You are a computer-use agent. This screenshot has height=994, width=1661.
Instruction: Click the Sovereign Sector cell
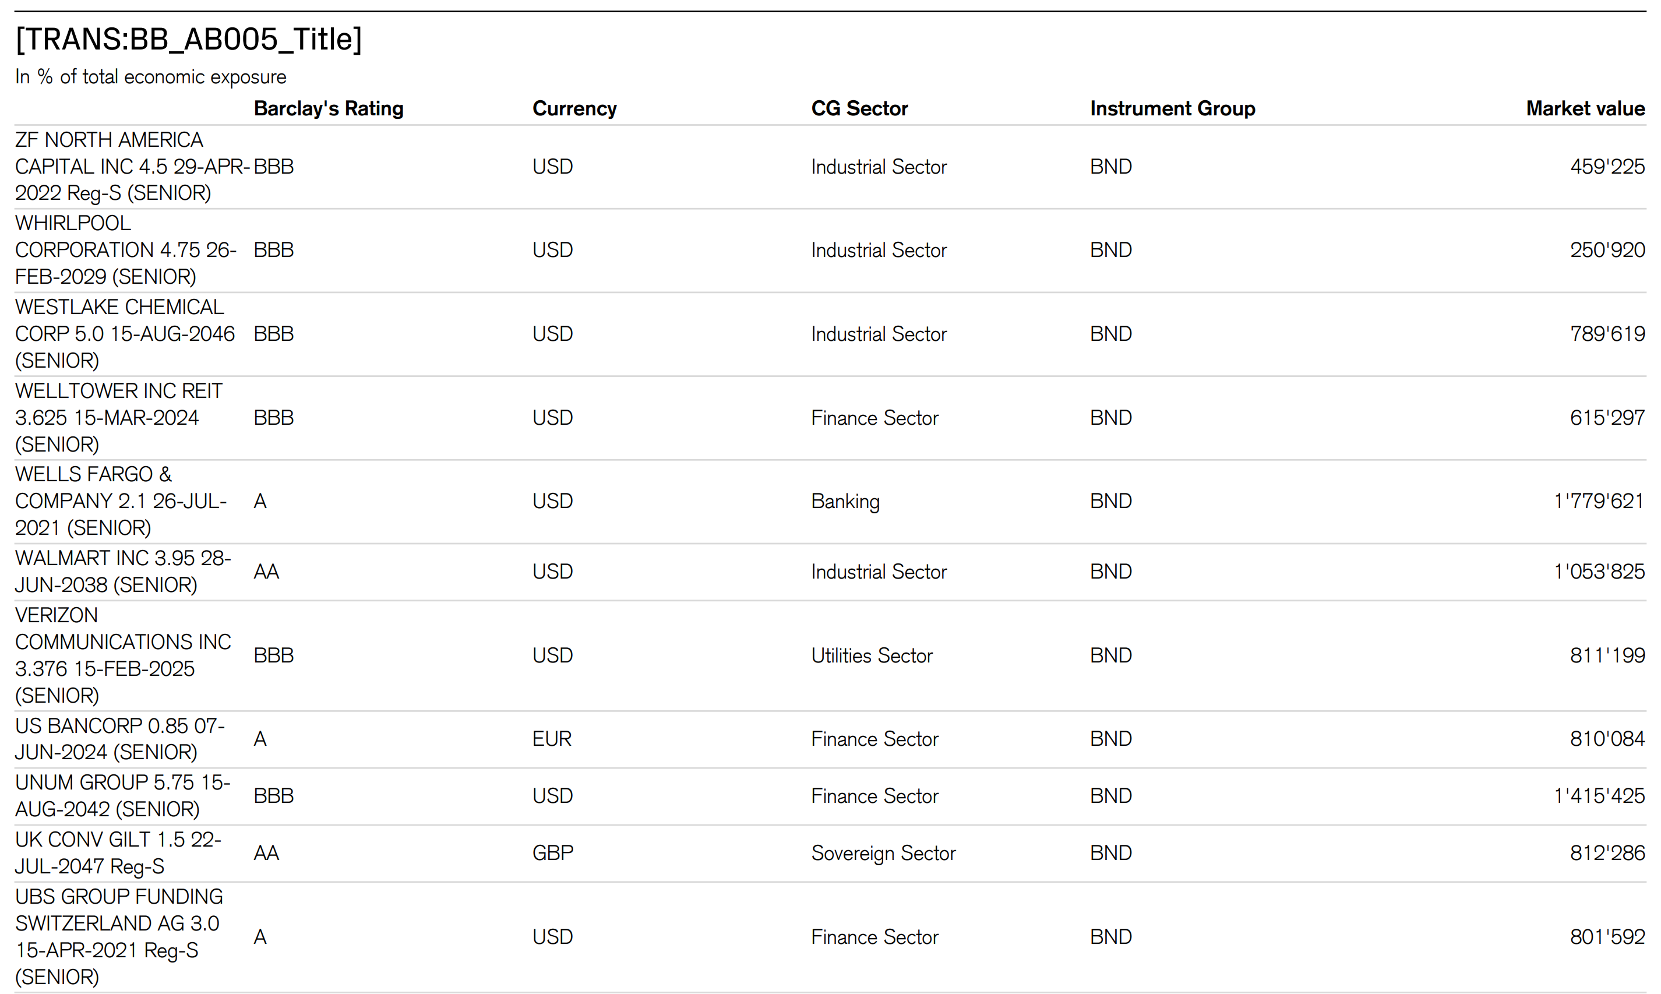pyautogui.click(x=883, y=852)
